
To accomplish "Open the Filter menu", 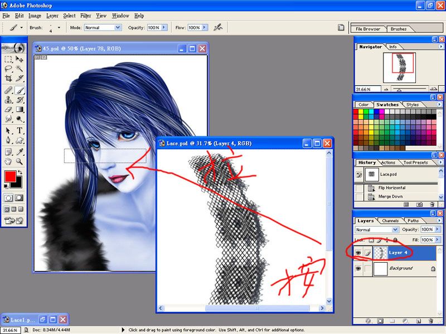I will tap(85, 16).
